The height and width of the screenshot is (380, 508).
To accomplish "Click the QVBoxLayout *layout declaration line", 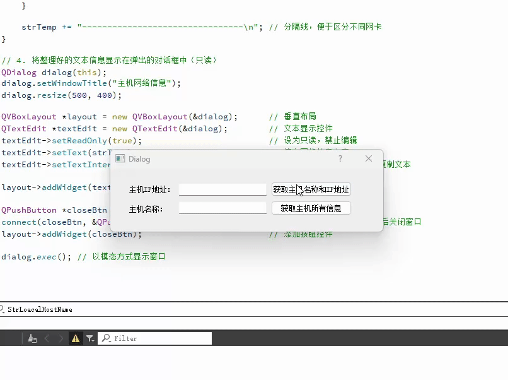I will [119, 117].
